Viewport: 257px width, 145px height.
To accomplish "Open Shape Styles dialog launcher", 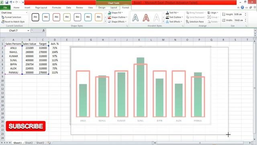I will tap(127, 26).
